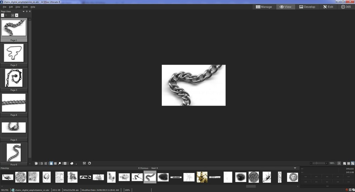The height and width of the screenshot is (192, 355).
Task: Click the 100% zoom value field
Action: click(x=332, y=163)
